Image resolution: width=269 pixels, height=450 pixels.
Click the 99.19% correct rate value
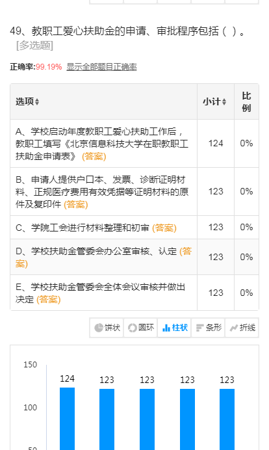pyautogui.click(x=49, y=67)
